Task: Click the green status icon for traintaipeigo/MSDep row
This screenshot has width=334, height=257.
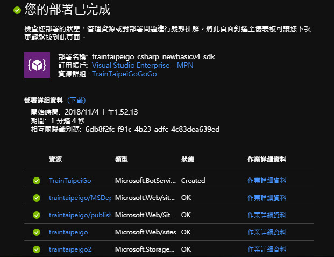Action: (x=37, y=198)
